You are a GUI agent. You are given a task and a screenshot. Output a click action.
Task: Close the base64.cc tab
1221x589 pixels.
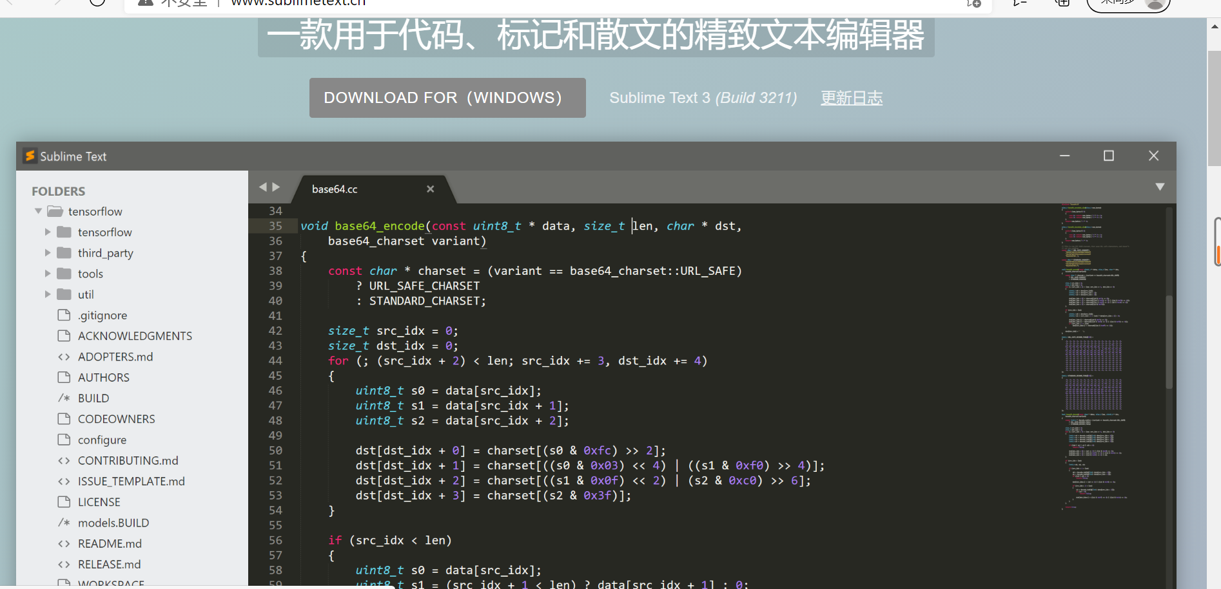click(430, 189)
